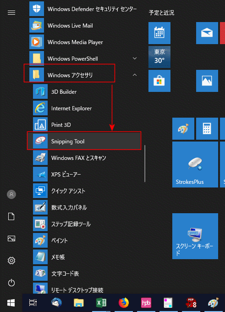The image size is (225, 312).
Task: Click the app list scrollbar
Action: 145,164
